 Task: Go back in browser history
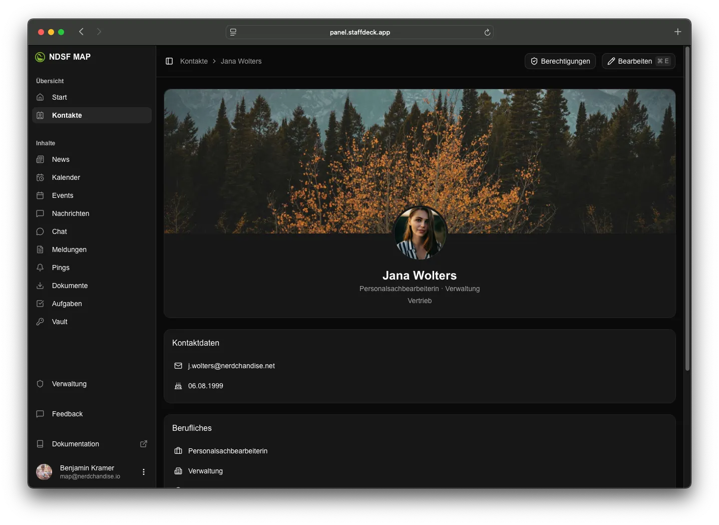(x=81, y=32)
